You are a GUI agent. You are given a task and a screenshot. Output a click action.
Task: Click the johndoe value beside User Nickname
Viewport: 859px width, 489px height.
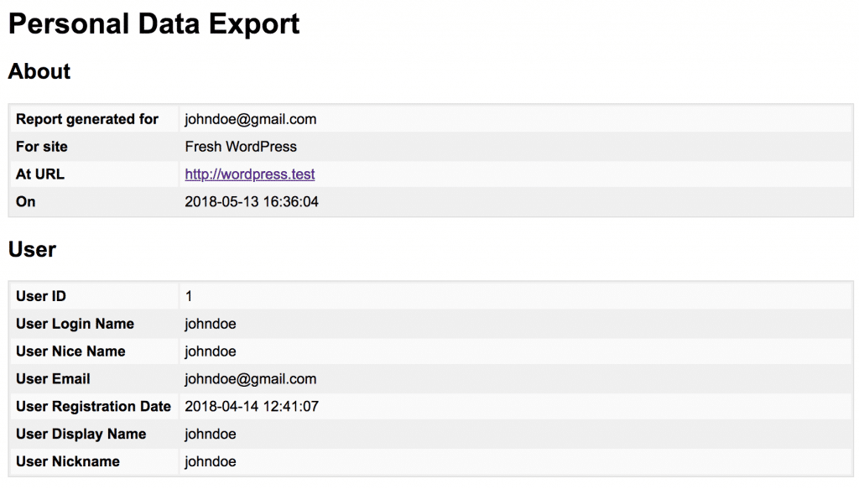coord(211,461)
